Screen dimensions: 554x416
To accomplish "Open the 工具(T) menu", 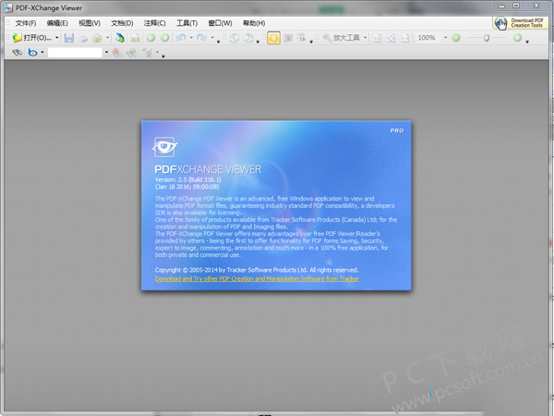I will (x=187, y=23).
